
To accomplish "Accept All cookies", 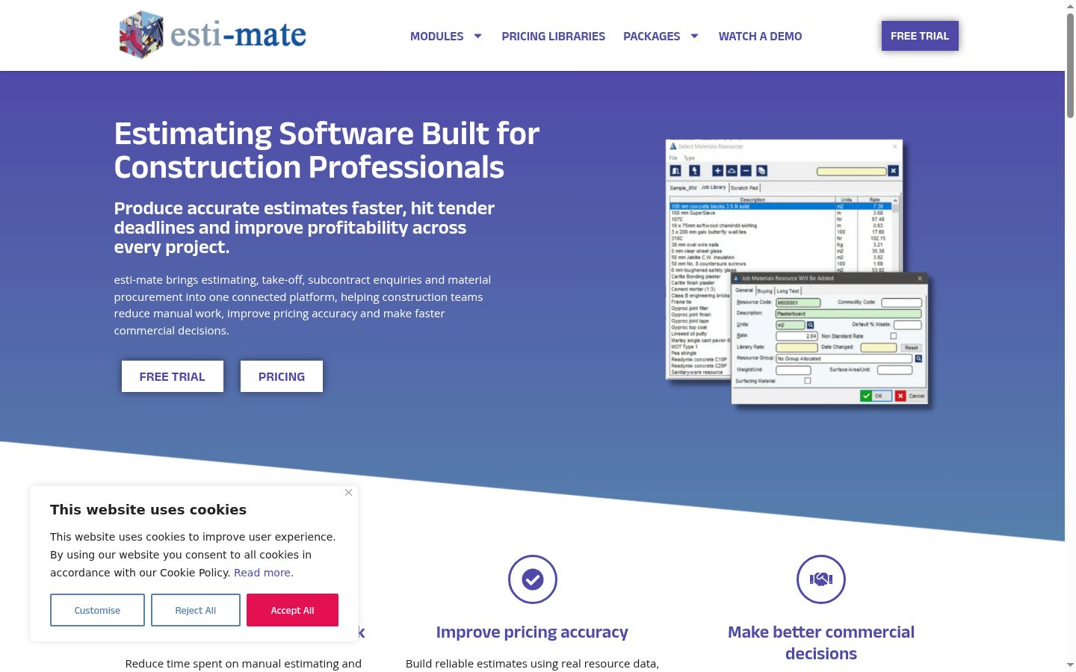I will pyautogui.click(x=292, y=610).
